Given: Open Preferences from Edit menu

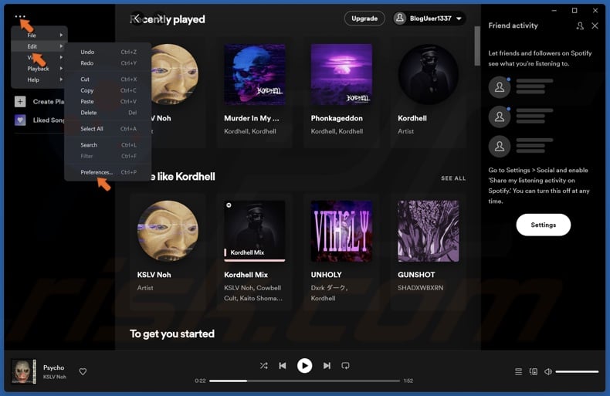Looking at the screenshot, I should pyautogui.click(x=108, y=172).
